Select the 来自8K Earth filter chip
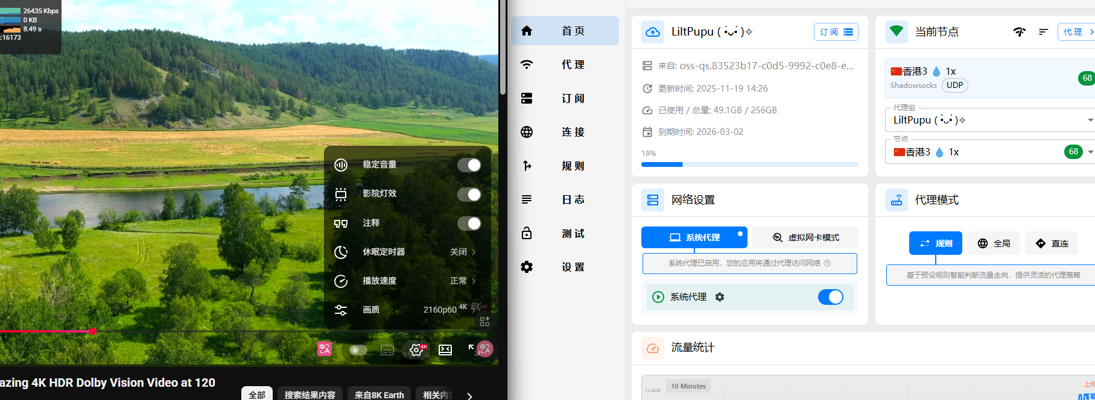The image size is (1095, 400). (379, 395)
